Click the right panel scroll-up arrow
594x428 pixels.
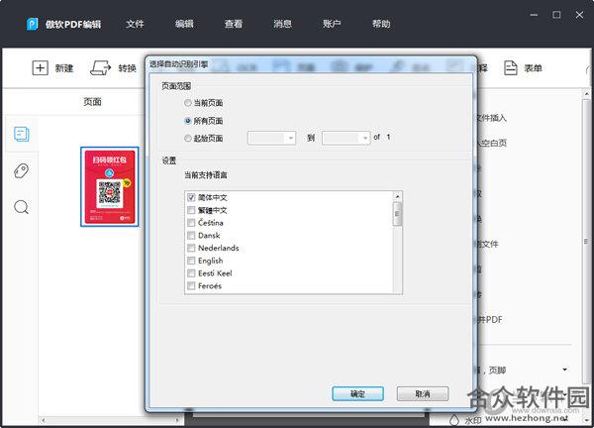pos(586,93)
